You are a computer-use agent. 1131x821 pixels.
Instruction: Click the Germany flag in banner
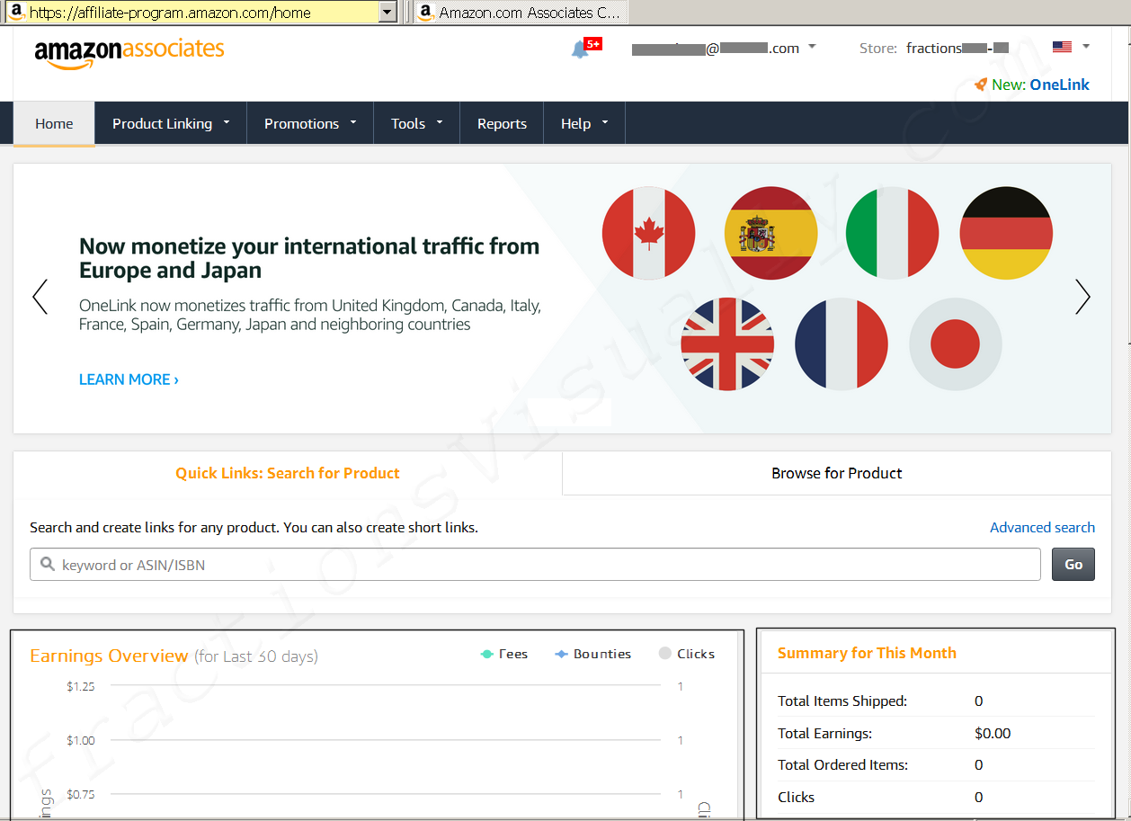[x=1006, y=233]
